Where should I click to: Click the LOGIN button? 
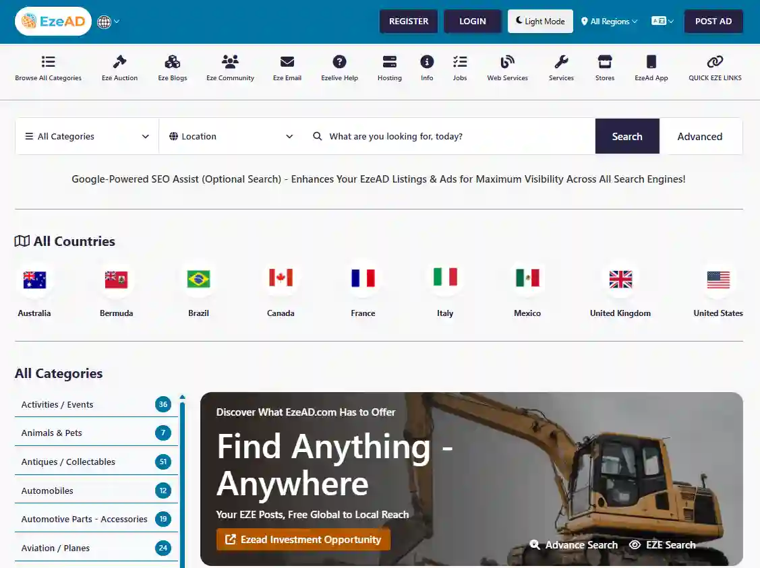pos(473,22)
